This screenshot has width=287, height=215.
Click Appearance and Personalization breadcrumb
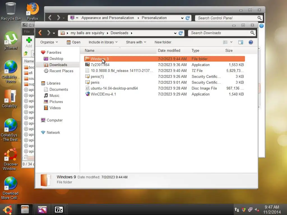pyautogui.click(x=108, y=18)
